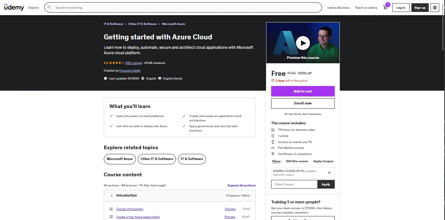Select the Microsoft Azure topic pill
The width and height of the screenshot is (445, 220).
pos(120,159)
